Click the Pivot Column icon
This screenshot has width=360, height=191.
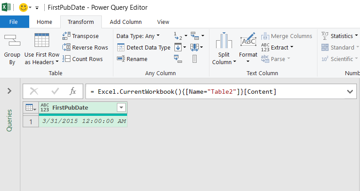coord(178,59)
